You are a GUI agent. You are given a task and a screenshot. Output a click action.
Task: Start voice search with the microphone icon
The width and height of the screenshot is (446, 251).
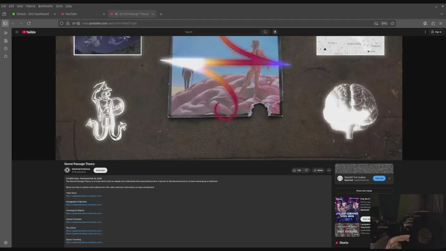[x=275, y=32]
